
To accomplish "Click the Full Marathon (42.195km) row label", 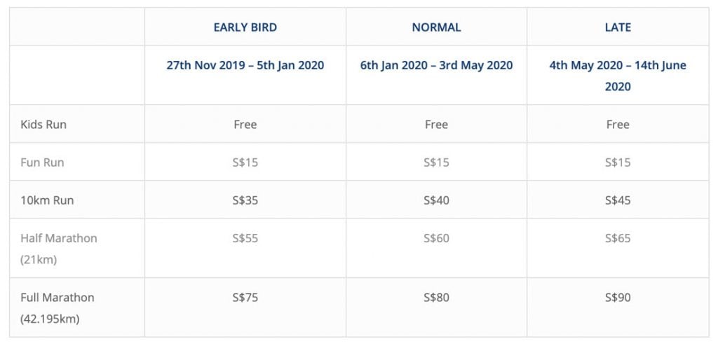I will pyautogui.click(x=57, y=308).
